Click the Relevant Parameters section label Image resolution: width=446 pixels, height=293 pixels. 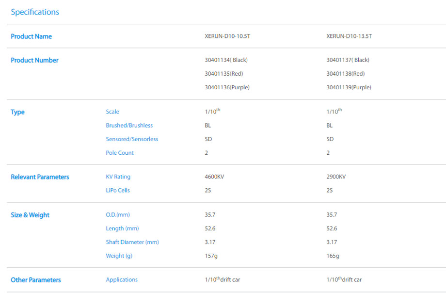[40, 177]
